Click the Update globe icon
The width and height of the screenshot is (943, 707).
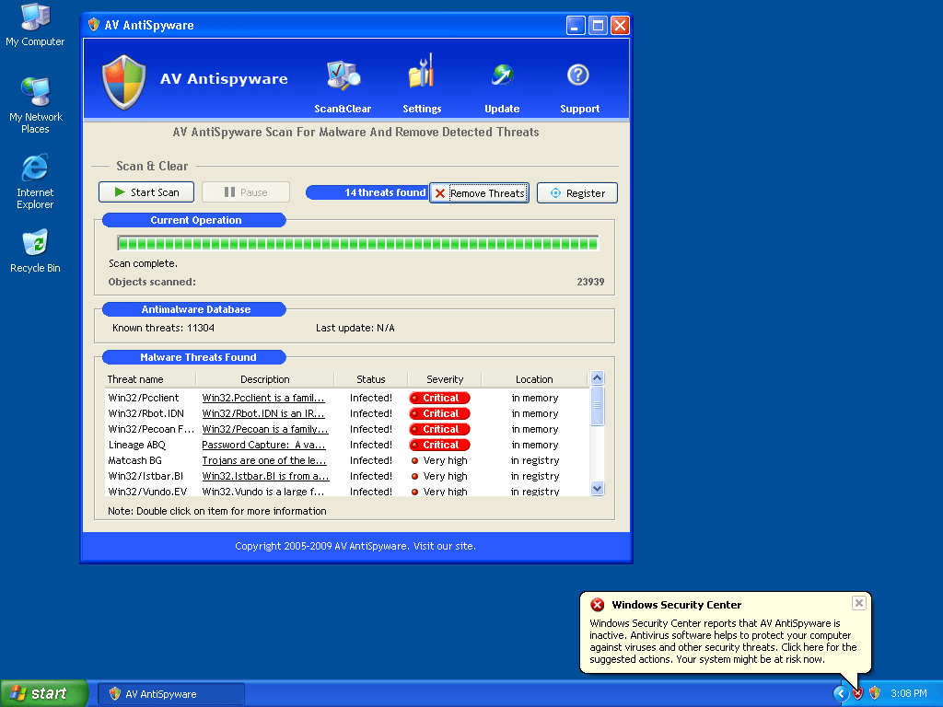(502, 75)
